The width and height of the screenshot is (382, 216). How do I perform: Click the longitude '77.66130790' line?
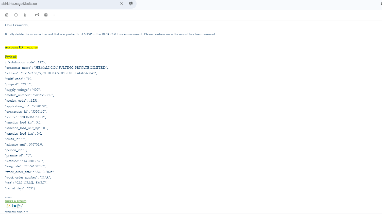click(25, 166)
